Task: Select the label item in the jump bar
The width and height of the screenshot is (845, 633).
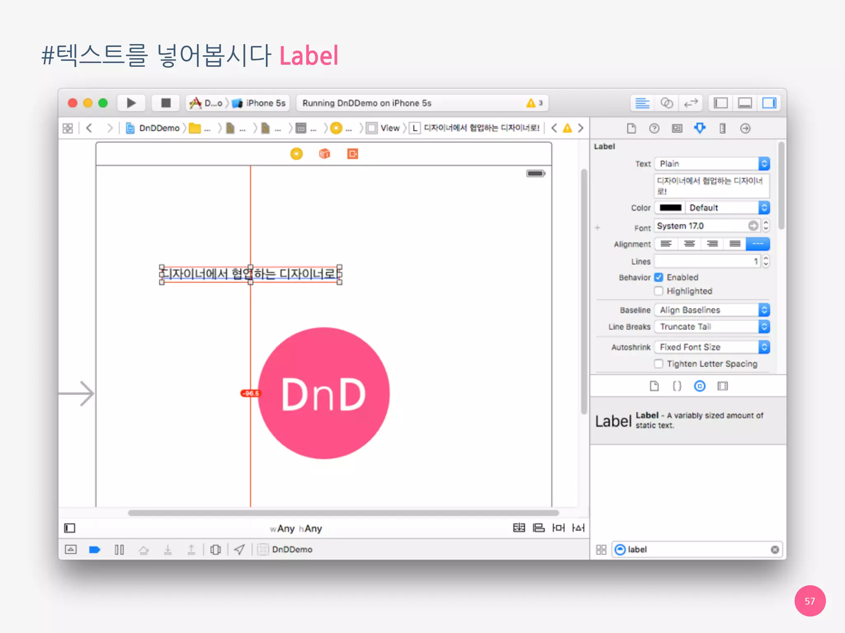Action: click(474, 128)
